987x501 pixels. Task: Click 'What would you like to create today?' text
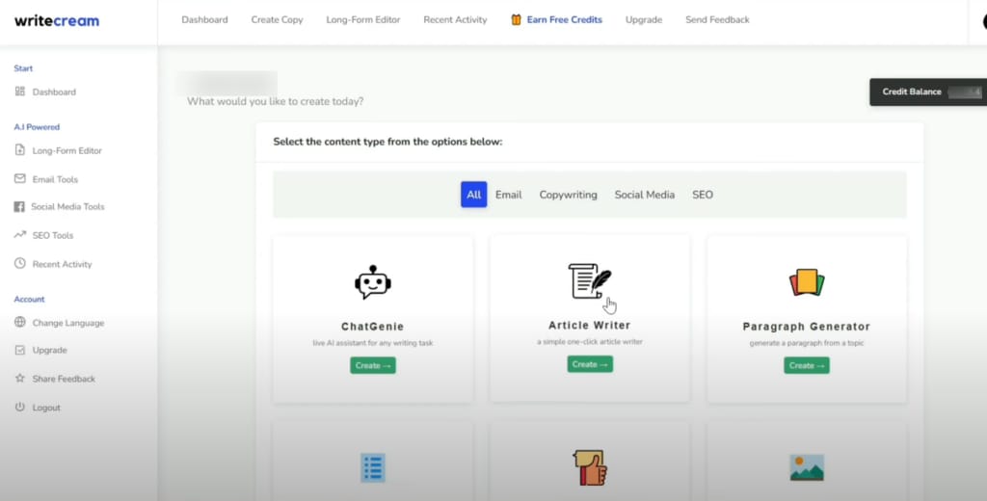[x=275, y=101]
